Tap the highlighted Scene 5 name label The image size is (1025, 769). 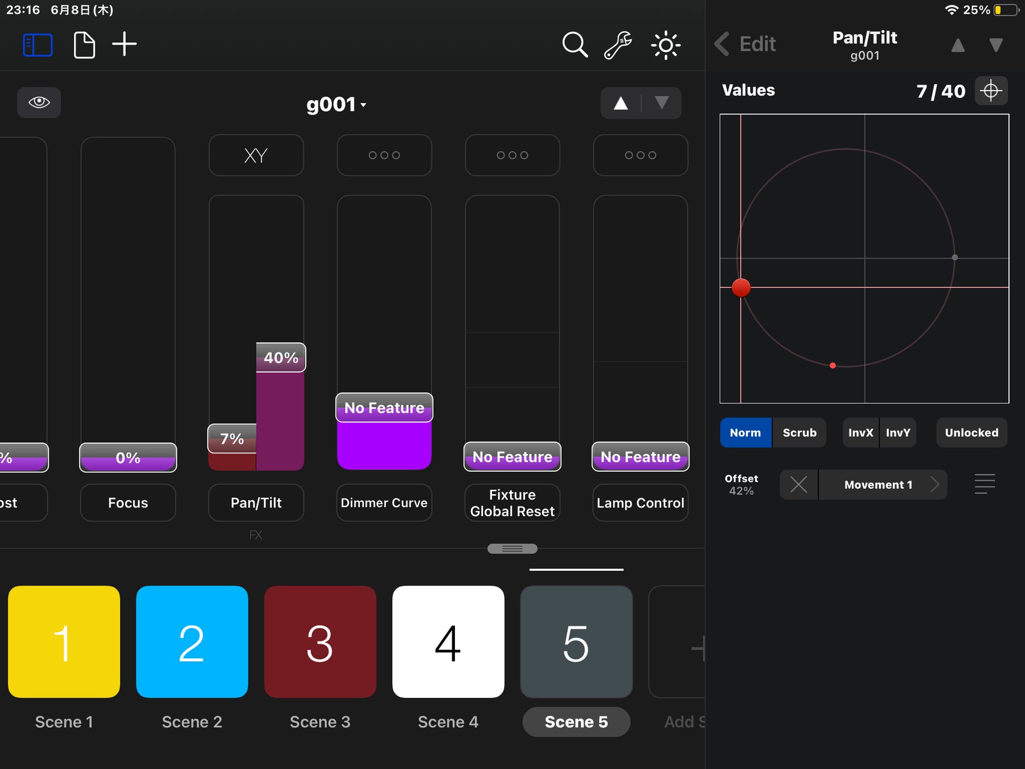576,722
